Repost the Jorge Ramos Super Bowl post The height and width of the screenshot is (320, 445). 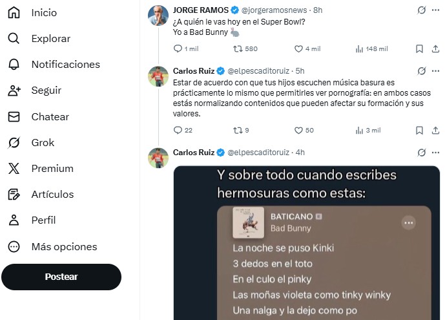pos(238,48)
